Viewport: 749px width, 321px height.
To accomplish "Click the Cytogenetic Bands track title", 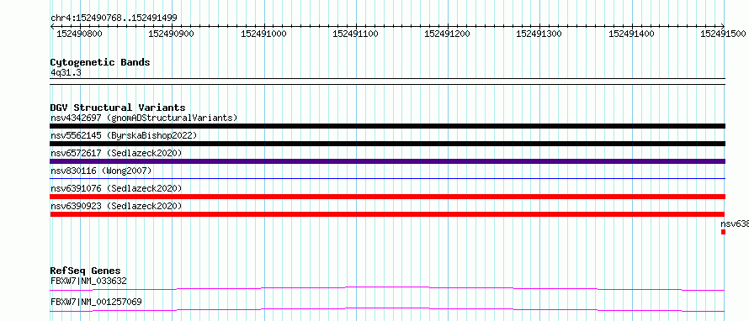I will 100,62.
